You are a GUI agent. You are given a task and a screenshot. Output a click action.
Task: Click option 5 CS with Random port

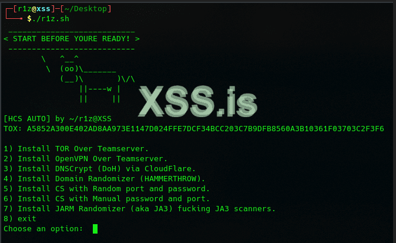[x=107, y=188]
